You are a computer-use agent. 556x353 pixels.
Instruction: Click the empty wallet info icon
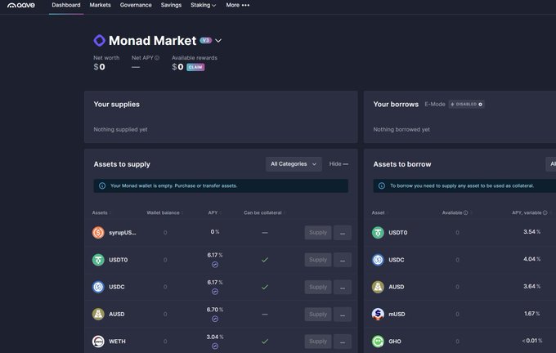[x=102, y=185]
